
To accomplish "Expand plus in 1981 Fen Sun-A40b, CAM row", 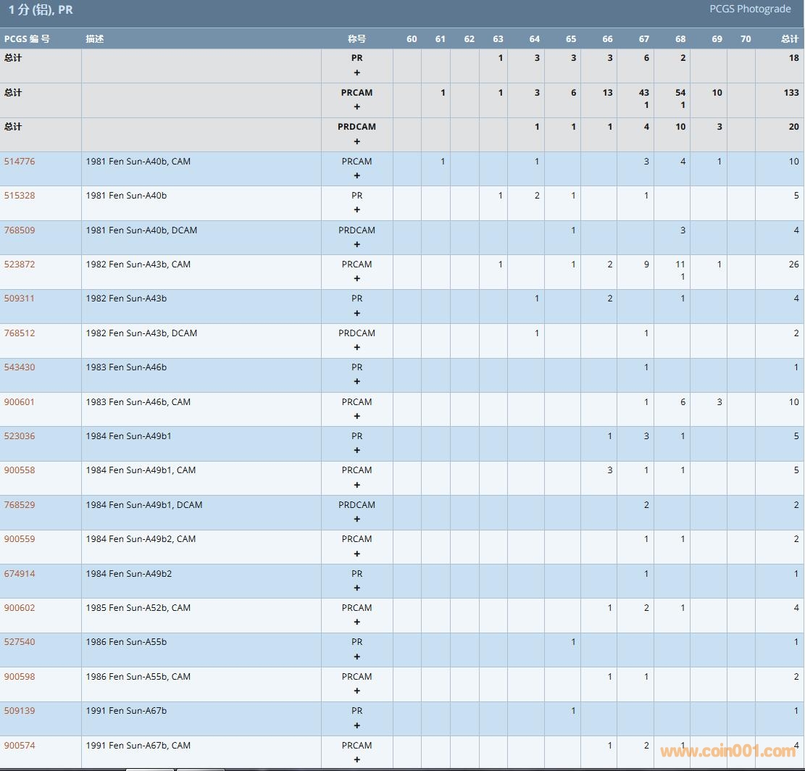I will [x=356, y=175].
